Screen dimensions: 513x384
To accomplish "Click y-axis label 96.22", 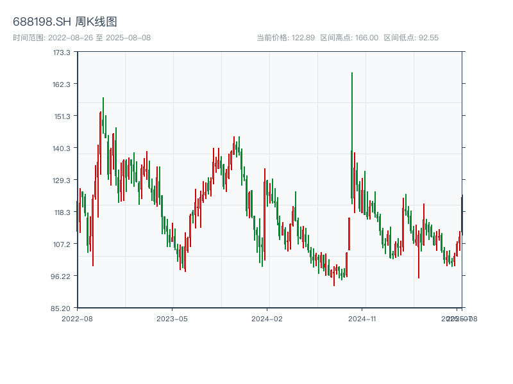I will [60, 276].
